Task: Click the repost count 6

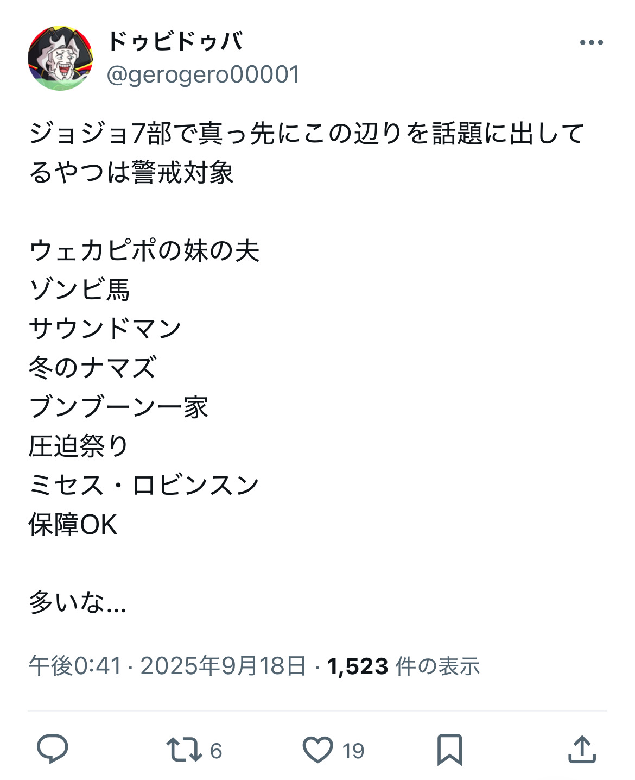Action: tap(216, 751)
